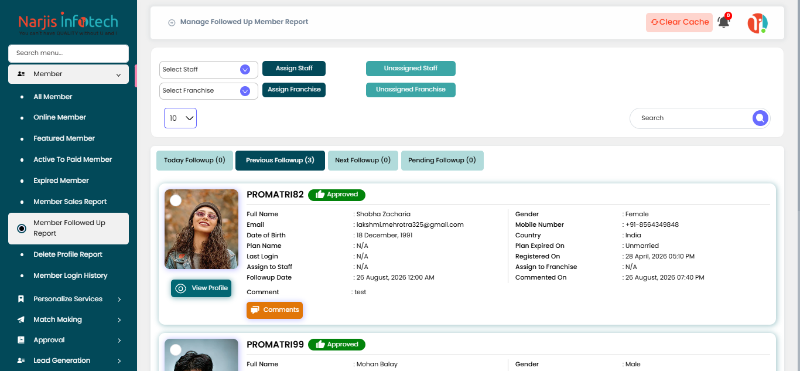Click the PROMATRI82 member ID heading
The width and height of the screenshot is (800, 371).
pos(275,195)
